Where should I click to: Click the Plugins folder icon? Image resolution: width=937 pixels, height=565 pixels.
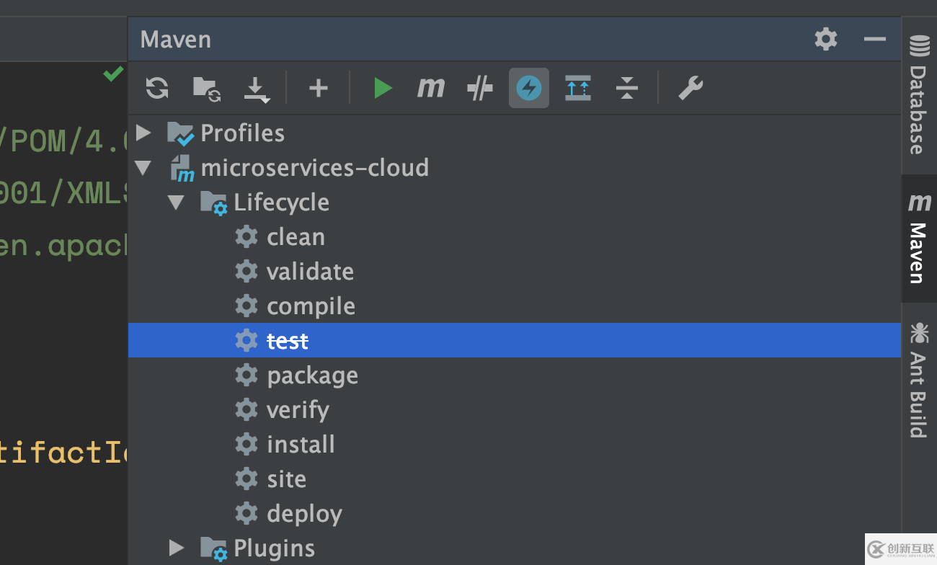coord(214,548)
